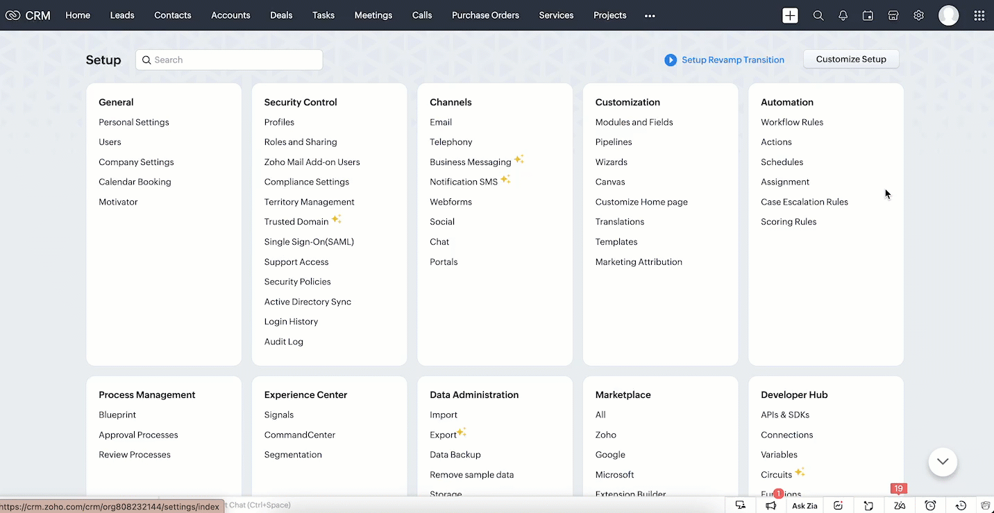Click the Zoho CRM logo

[28, 15]
